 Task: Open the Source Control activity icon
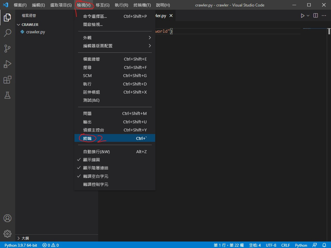pos(7,49)
